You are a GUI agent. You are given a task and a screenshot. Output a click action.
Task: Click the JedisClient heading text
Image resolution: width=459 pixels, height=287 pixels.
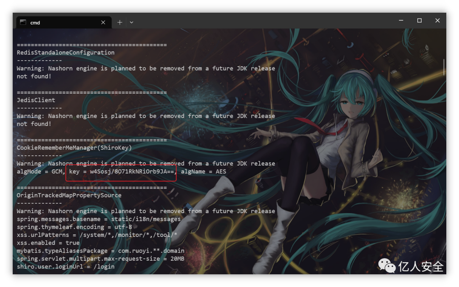36,100
